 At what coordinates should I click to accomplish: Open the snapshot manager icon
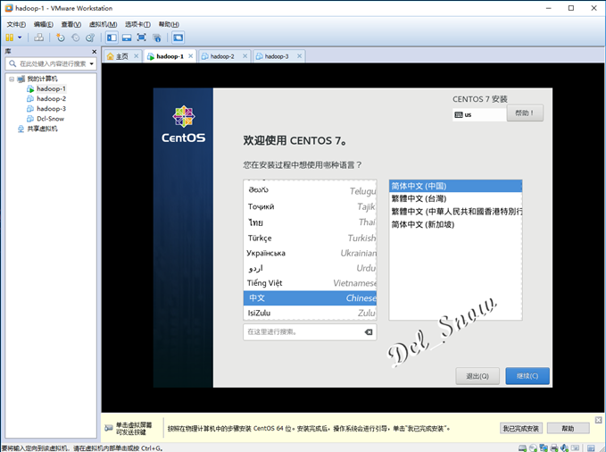(90, 38)
